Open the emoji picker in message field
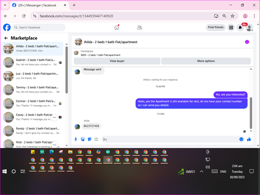 click(x=241, y=139)
